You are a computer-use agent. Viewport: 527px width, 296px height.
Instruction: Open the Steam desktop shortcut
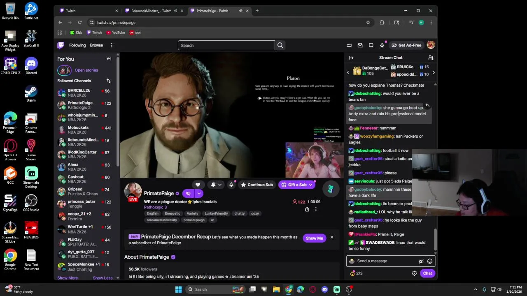click(x=31, y=93)
